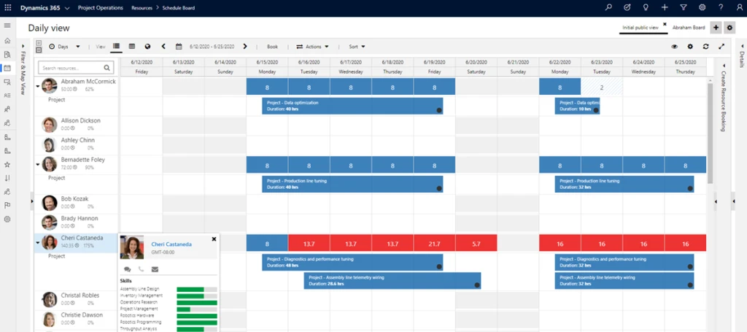Open the Help question mark
Image resolution: width=747 pixels, height=332 pixels.
[721, 7]
